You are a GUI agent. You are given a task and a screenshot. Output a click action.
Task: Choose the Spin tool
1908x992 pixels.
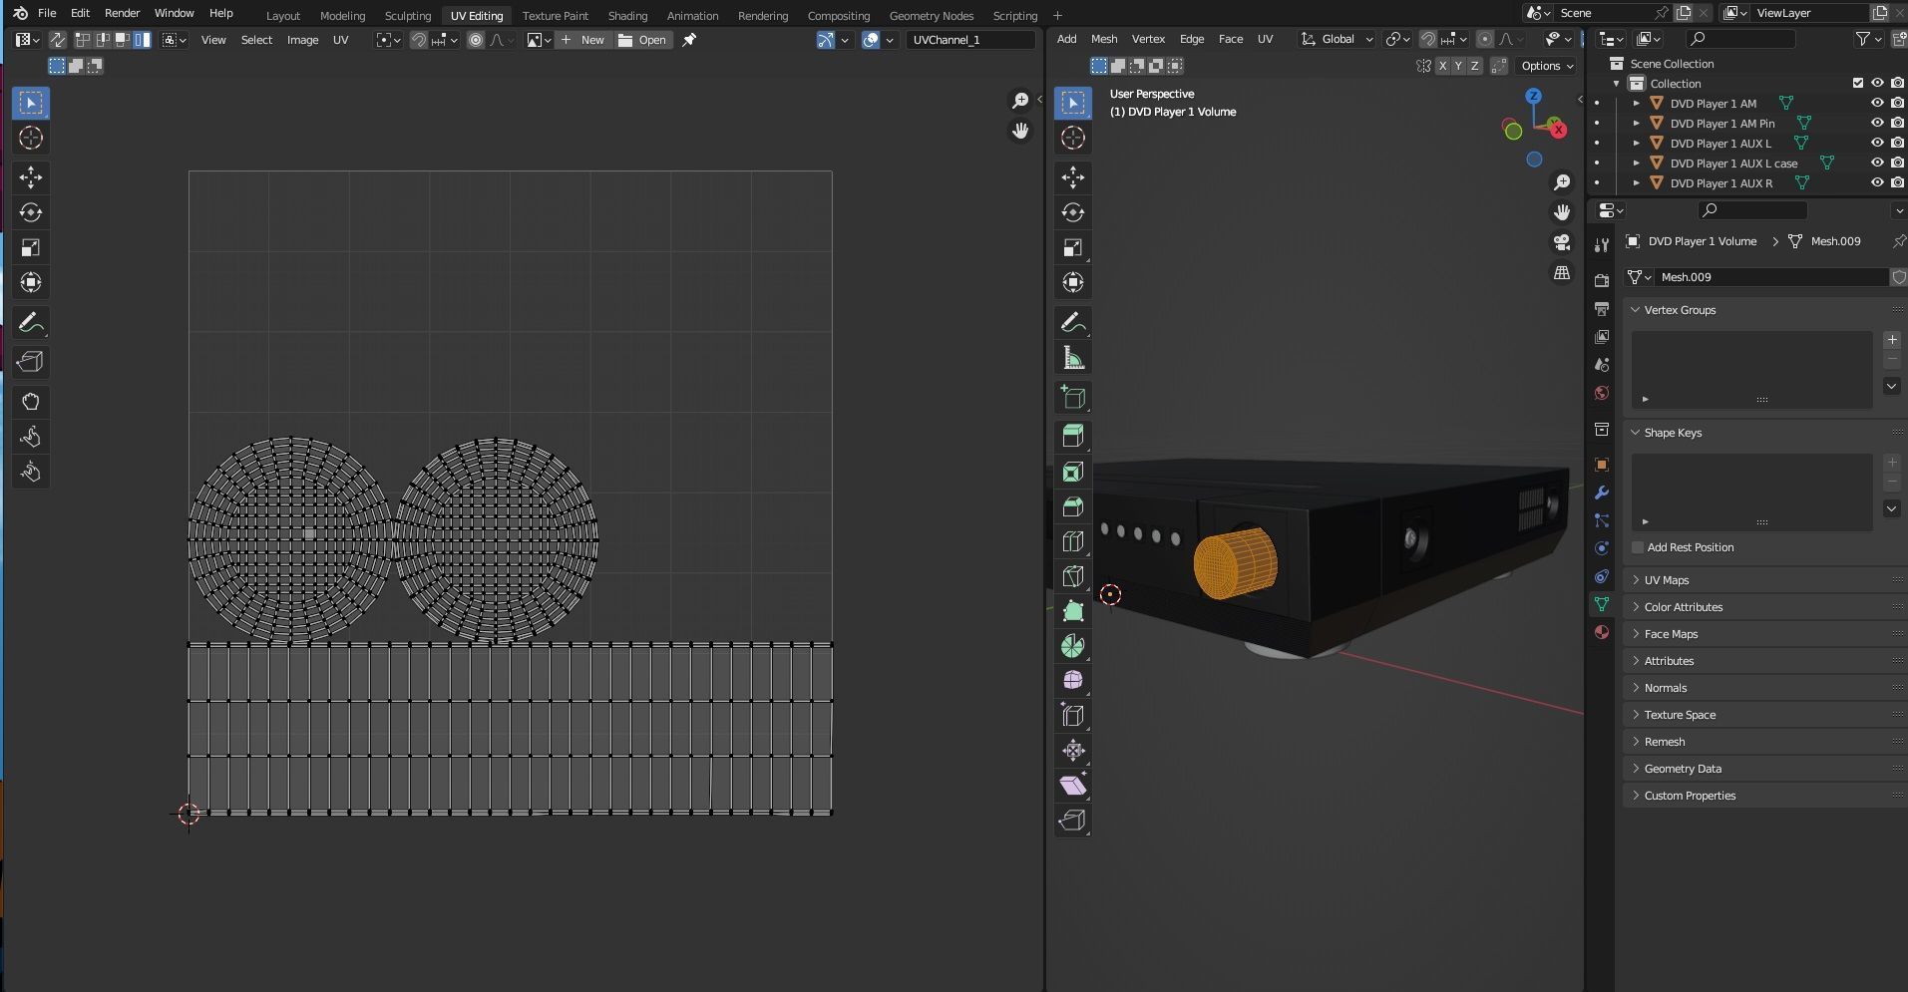[1073, 646]
